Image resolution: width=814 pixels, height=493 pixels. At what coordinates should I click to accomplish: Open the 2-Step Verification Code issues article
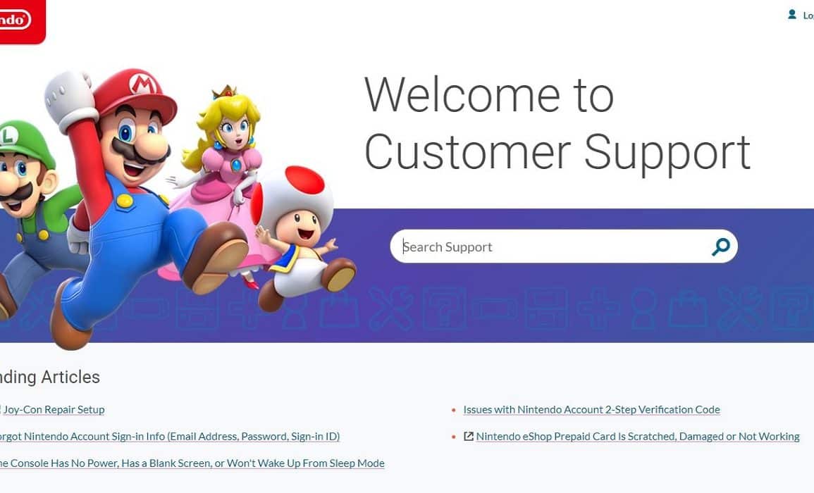[x=591, y=409]
